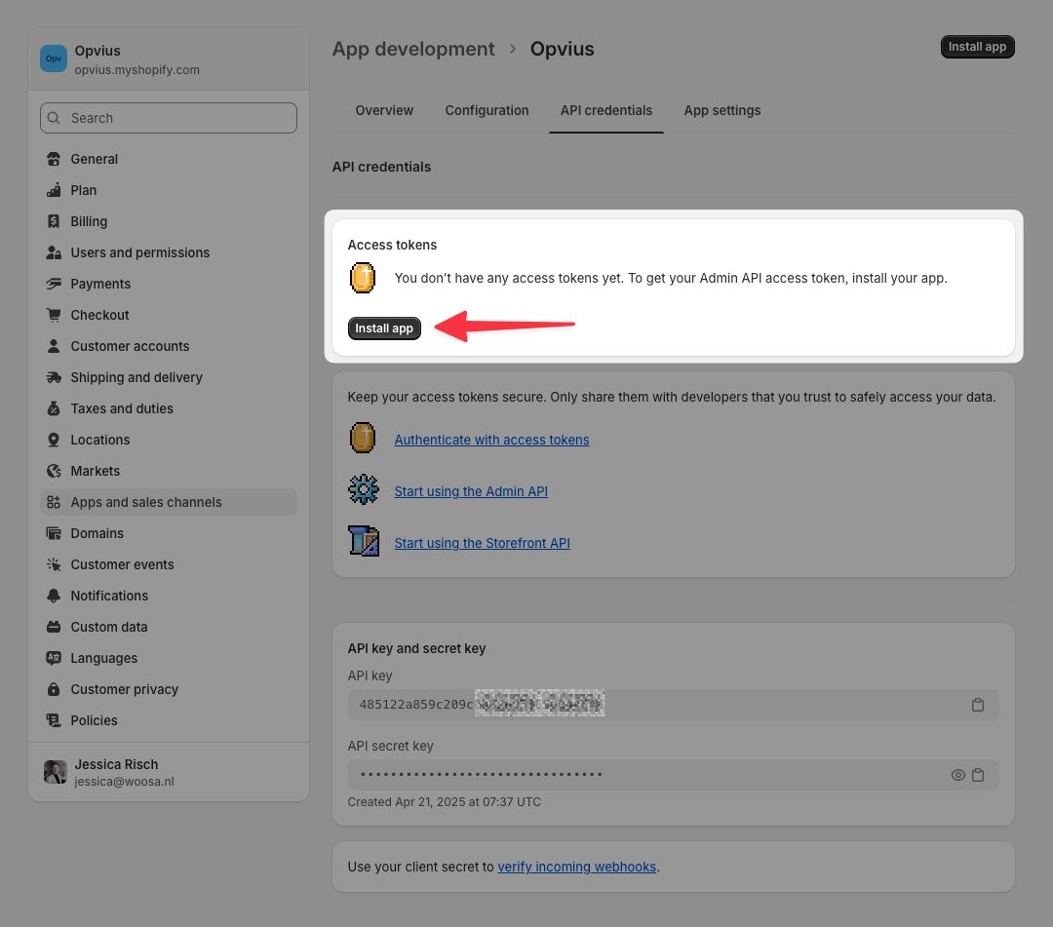Reveal the API secret key with eye icon
Image resolution: width=1053 pixels, height=927 pixels.
(958, 775)
